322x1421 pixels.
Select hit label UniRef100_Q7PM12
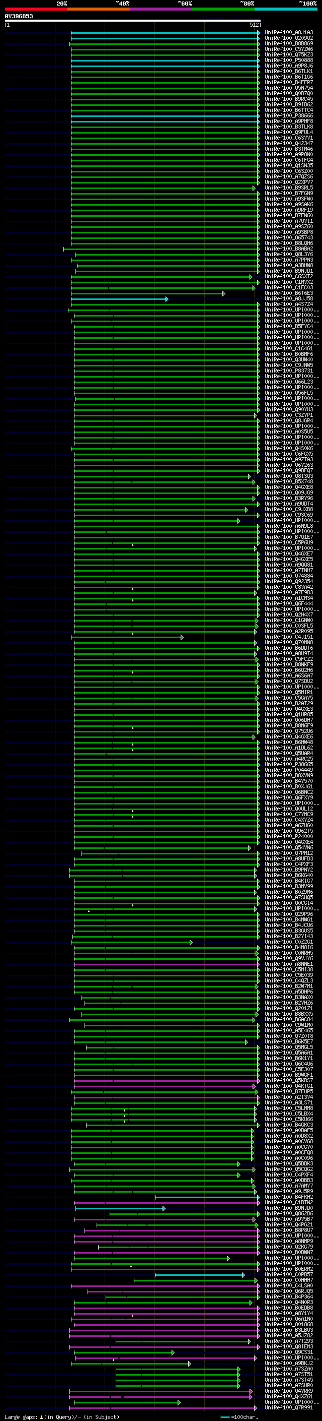pyautogui.click(x=289, y=853)
